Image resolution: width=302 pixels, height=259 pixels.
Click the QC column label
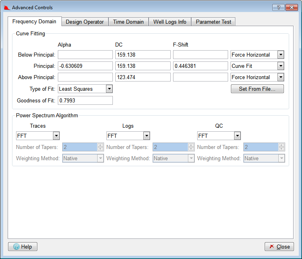219,126
